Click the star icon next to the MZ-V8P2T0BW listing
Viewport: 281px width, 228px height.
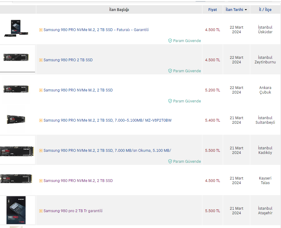[41, 120]
